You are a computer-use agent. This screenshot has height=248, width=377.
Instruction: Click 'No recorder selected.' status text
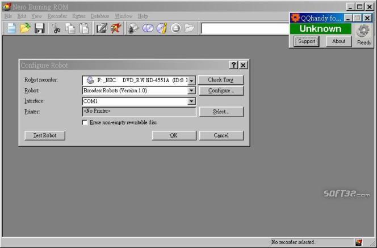point(293,242)
